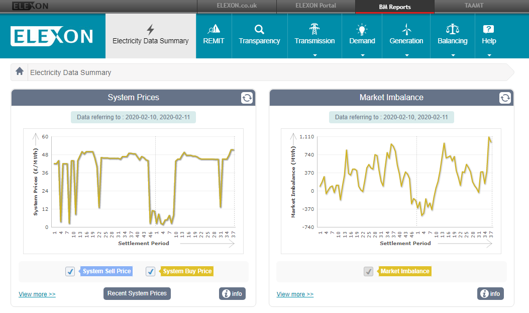Viewport: 529px width, 313px height.
Task: Click the Market Imbalance yellow legend label
Action: (405, 271)
